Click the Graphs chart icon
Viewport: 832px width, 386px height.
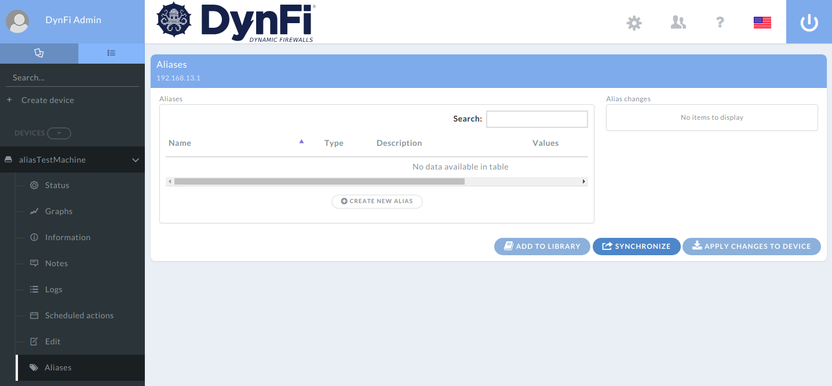point(34,211)
